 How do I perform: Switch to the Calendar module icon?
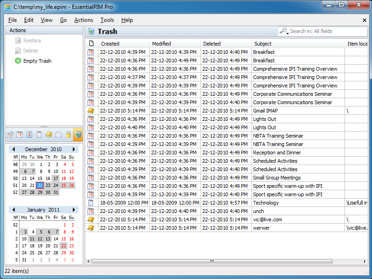[20, 135]
